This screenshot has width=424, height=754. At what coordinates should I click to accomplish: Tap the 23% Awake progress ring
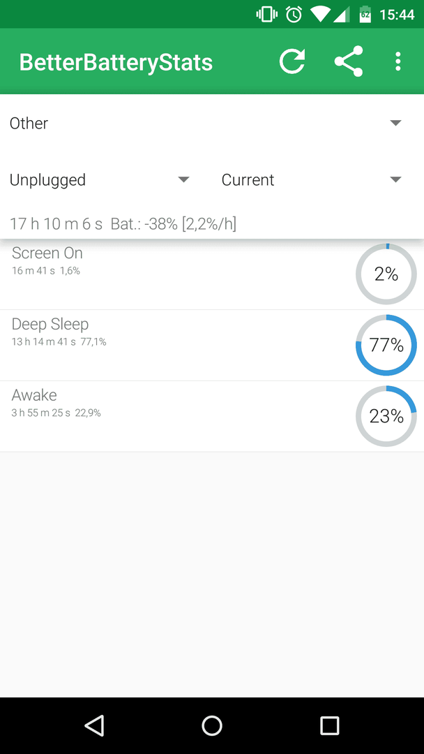pos(386,416)
